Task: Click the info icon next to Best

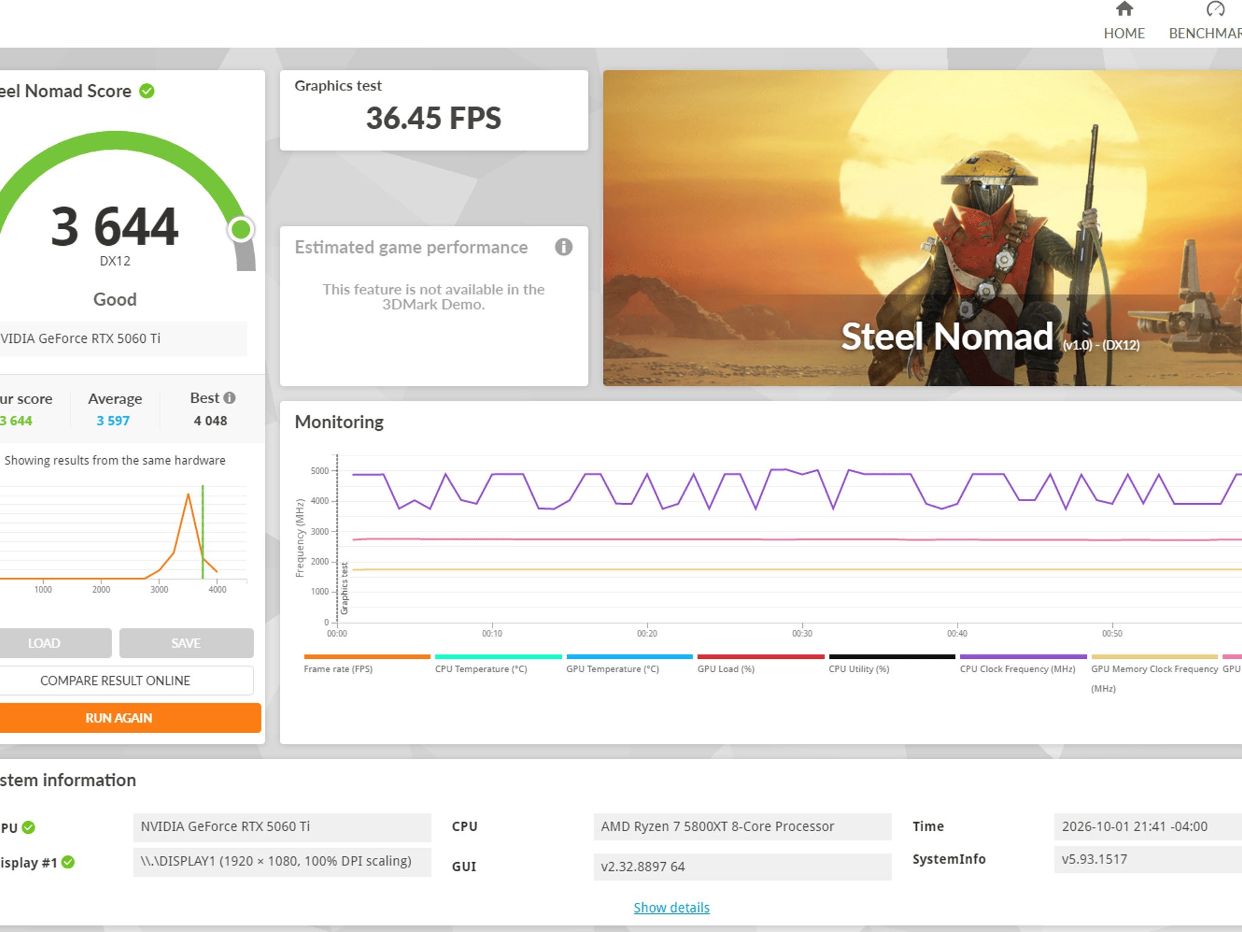Action: (x=229, y=398)
